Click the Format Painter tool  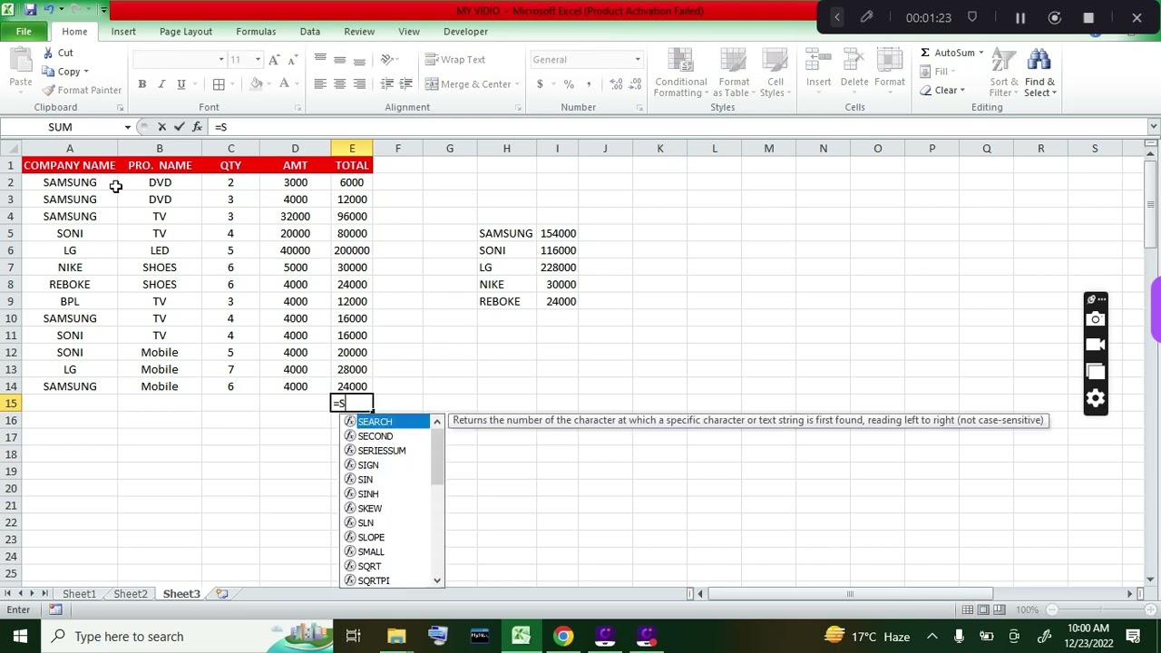coord(82,90)
